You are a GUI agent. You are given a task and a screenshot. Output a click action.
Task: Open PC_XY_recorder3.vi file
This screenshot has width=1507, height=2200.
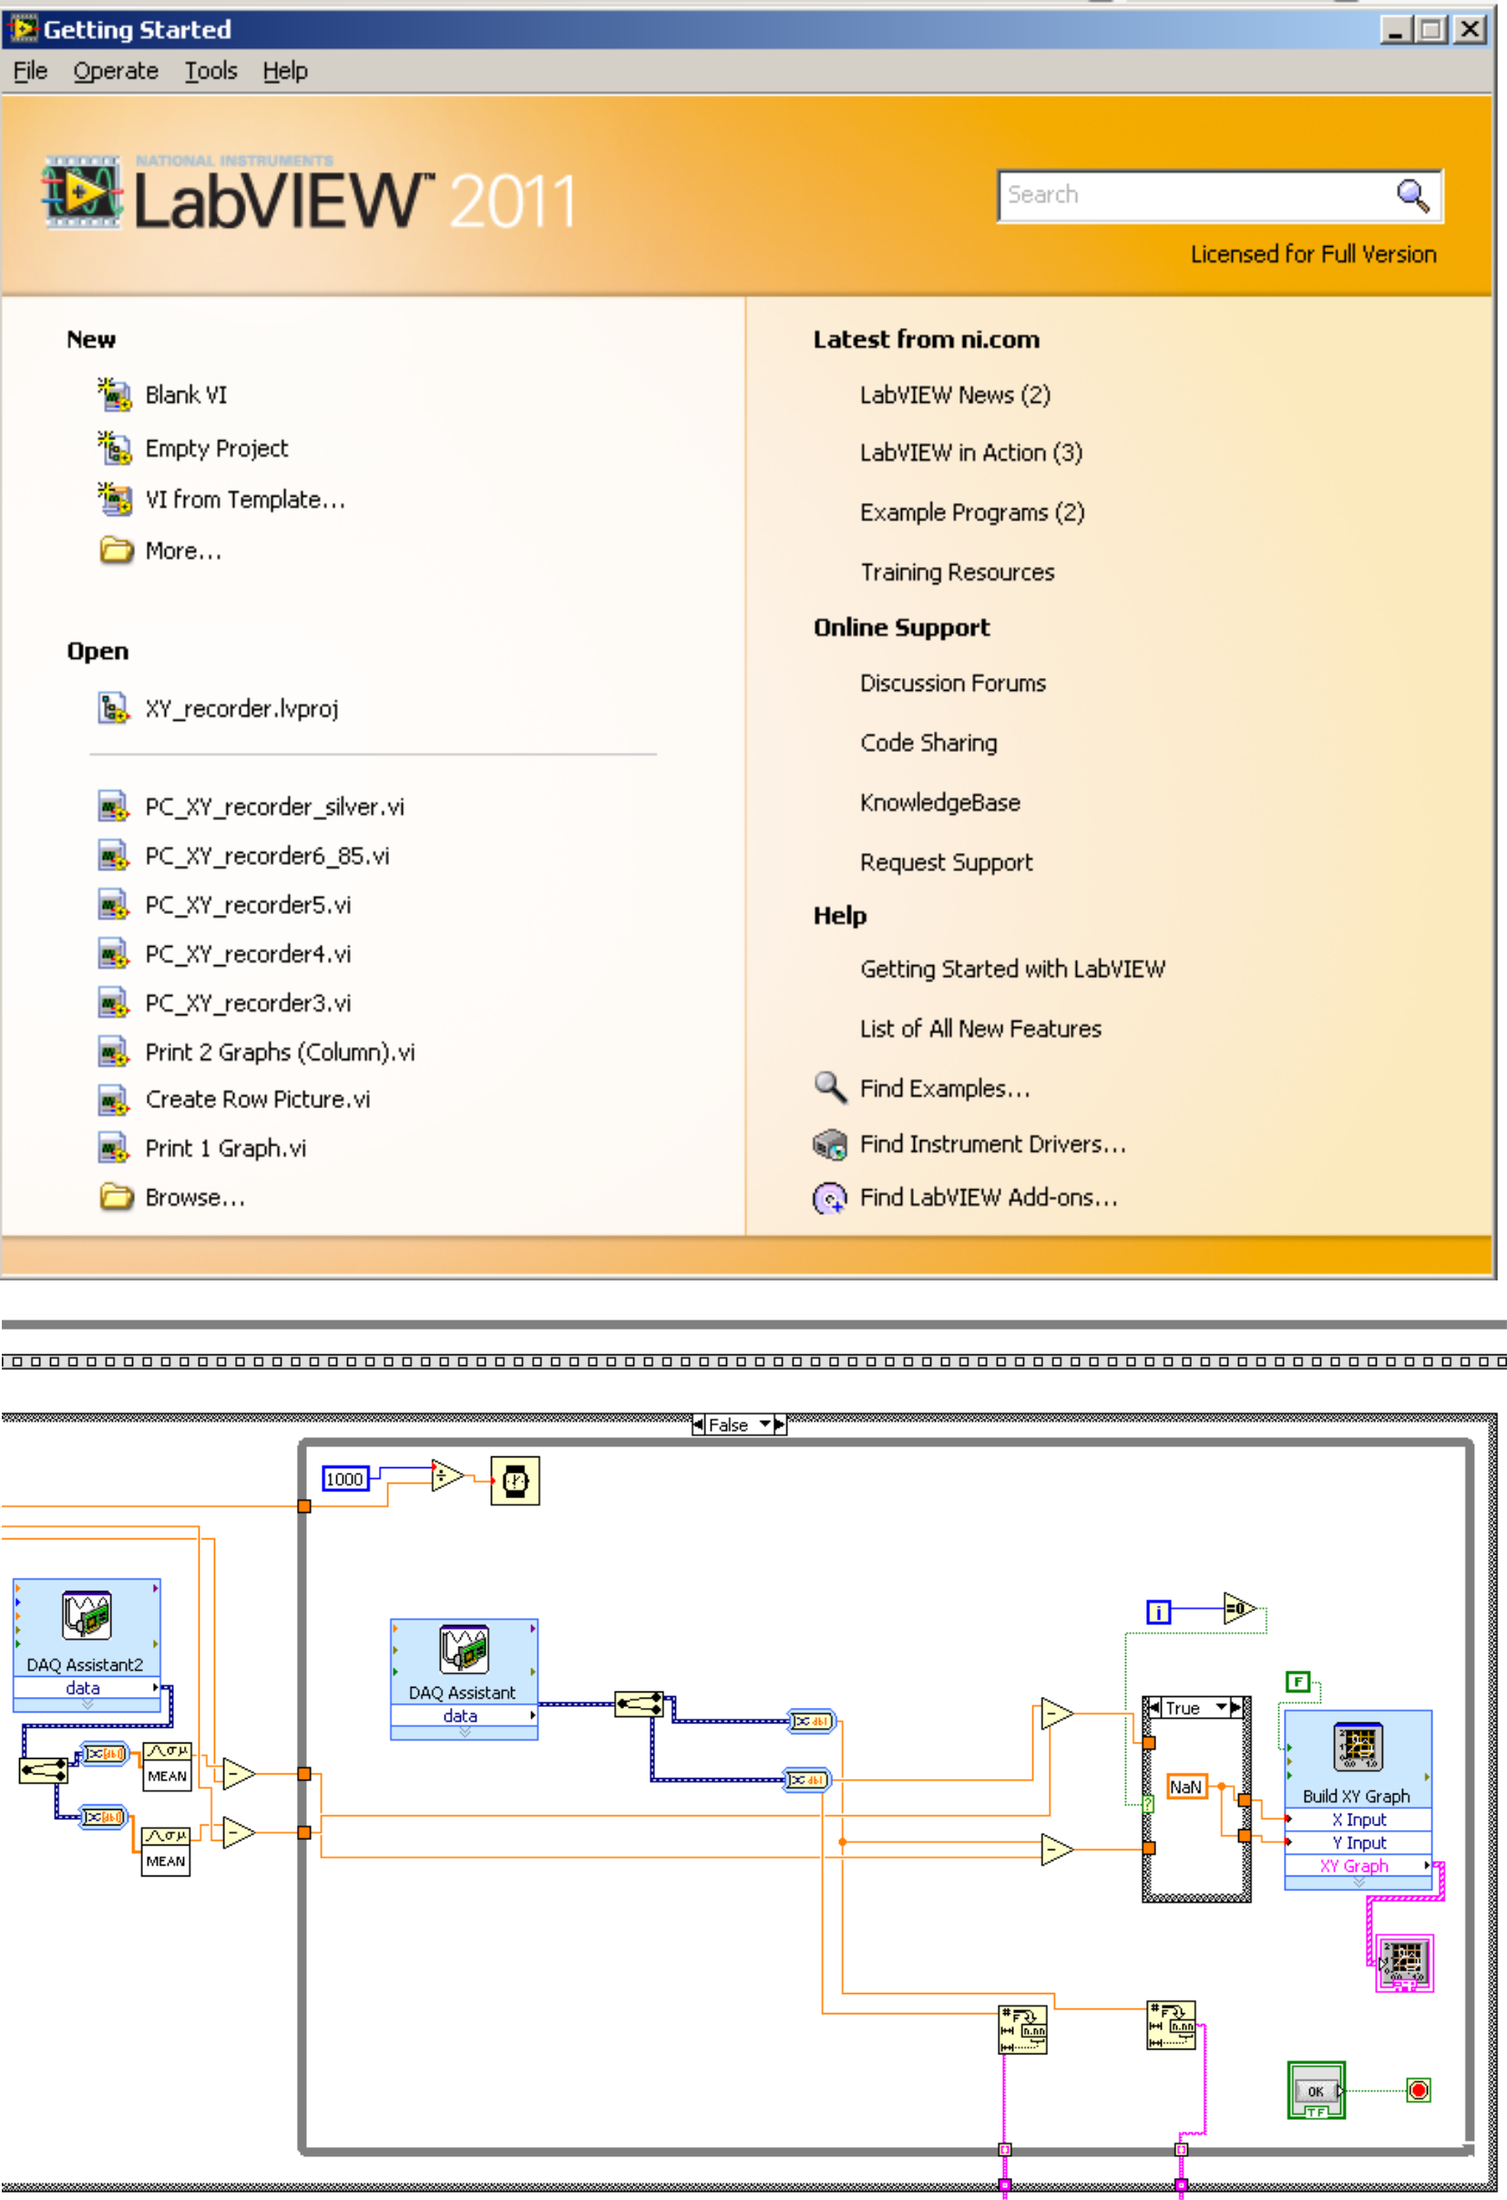click(248, 1003)
